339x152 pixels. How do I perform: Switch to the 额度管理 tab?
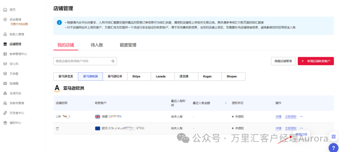point(128,45)
